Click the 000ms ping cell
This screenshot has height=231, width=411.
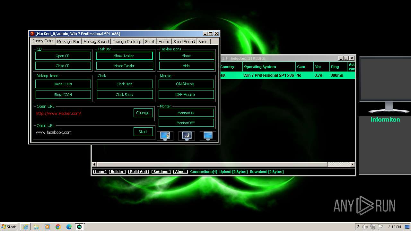337,75
